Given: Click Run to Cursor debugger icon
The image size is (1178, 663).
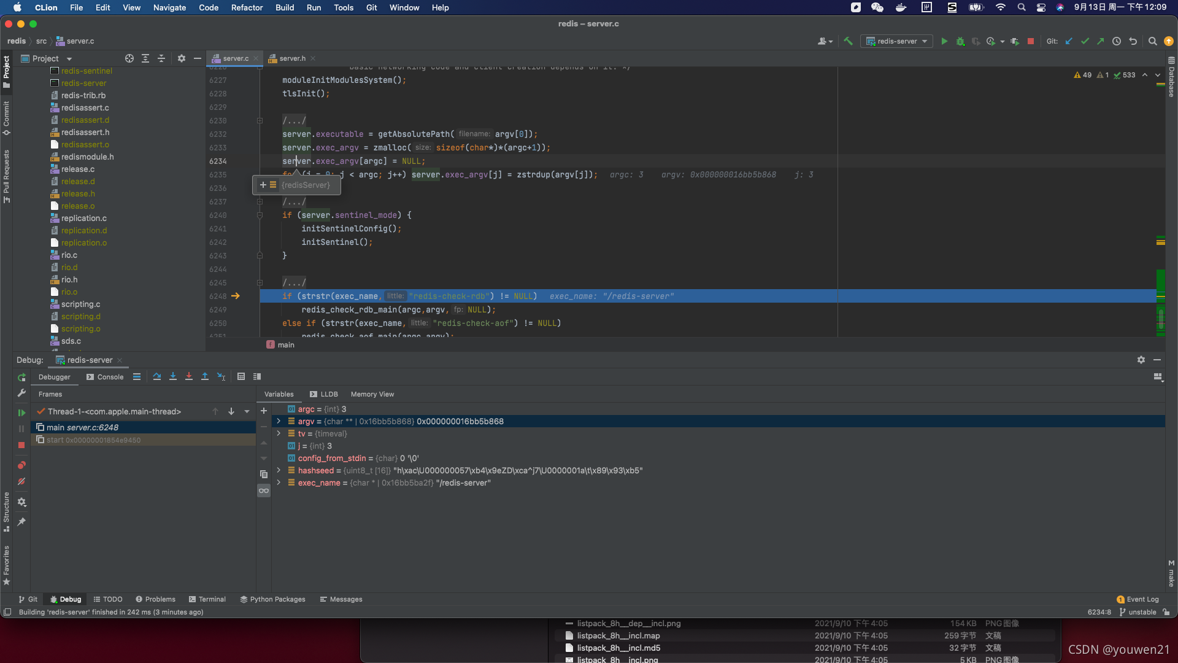Looking at the screenshot, I should click(x=221, y=376).
